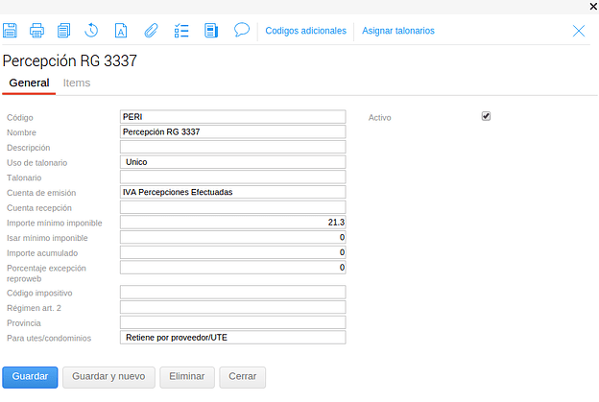Click the Porcentaje excepción reproweb field
Viewport: 599px width, 402px height.
point(232,268)
